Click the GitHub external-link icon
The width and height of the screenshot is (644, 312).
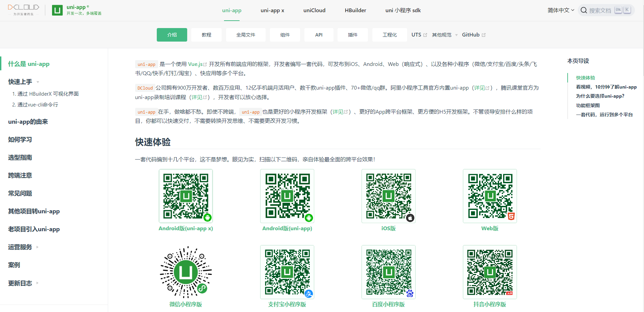[484, 34]
